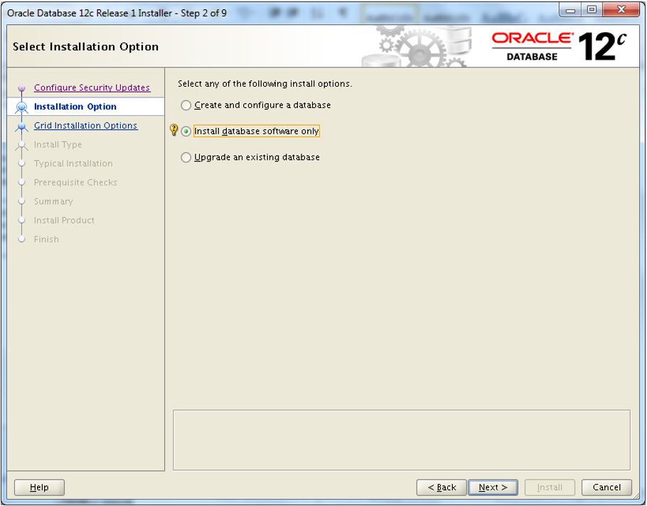647x506 pixels.
Task: Click the gears banner graphic
Action: pyautogui.click(x=417, y=46)
